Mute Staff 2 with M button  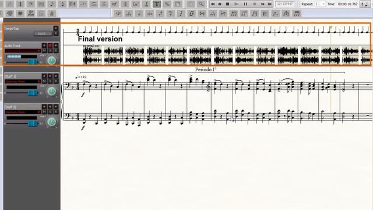[44, 112]
